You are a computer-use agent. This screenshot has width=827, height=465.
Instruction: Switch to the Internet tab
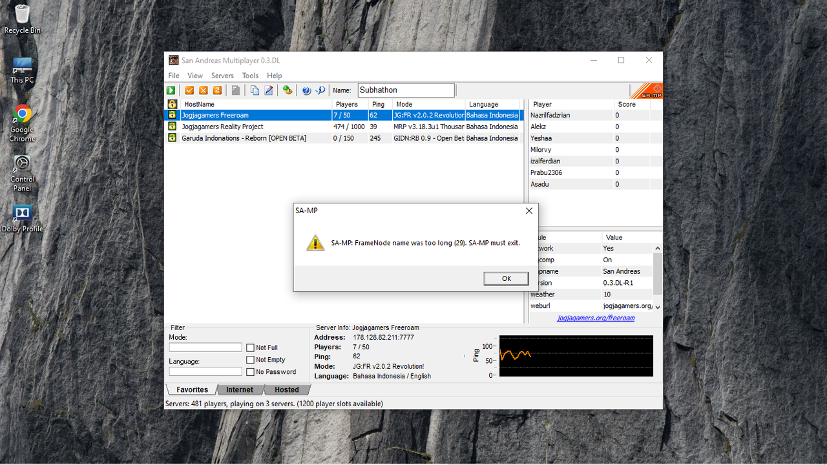240,390
